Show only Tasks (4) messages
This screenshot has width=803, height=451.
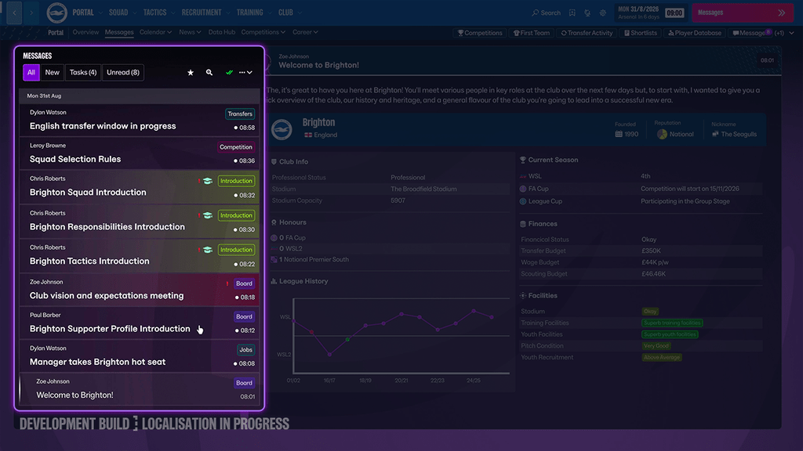coord(83,73)
